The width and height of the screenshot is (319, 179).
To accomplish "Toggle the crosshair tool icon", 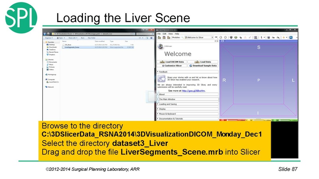I will click(284, 37).
